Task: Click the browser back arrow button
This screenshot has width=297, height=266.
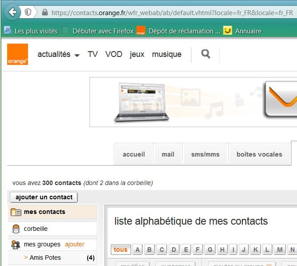Action: tap(12, 12)
